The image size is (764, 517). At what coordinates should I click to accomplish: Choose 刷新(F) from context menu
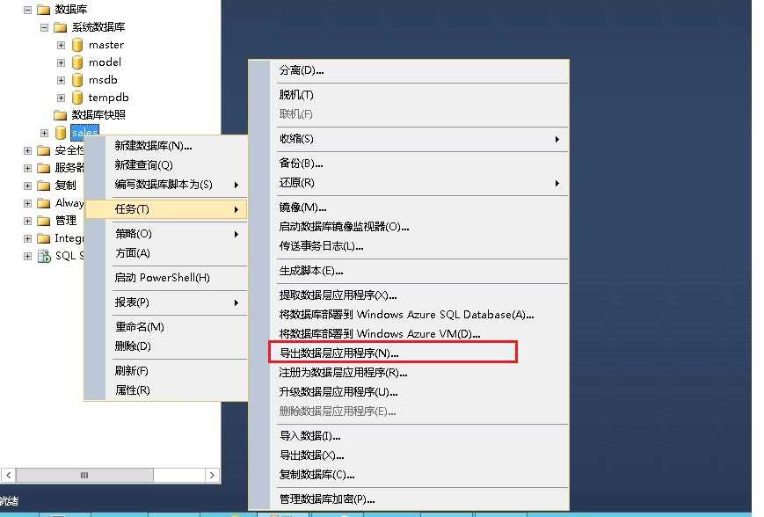click(x=166, y=371)
